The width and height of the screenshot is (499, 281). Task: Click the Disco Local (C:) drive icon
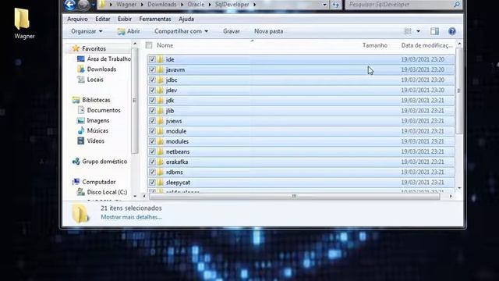[81, 192]
